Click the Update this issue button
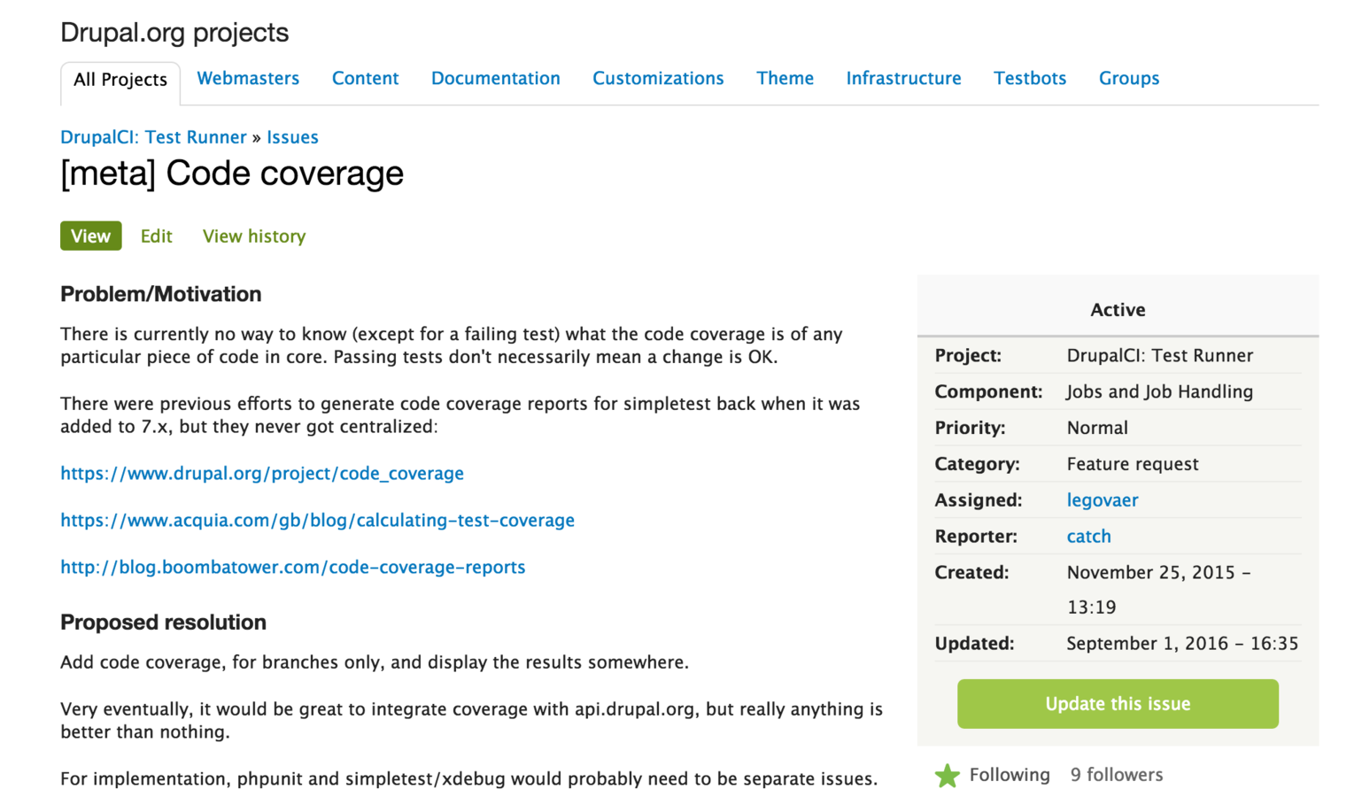This screenshot has height=797, width=1362. [x=1118, y=704]
